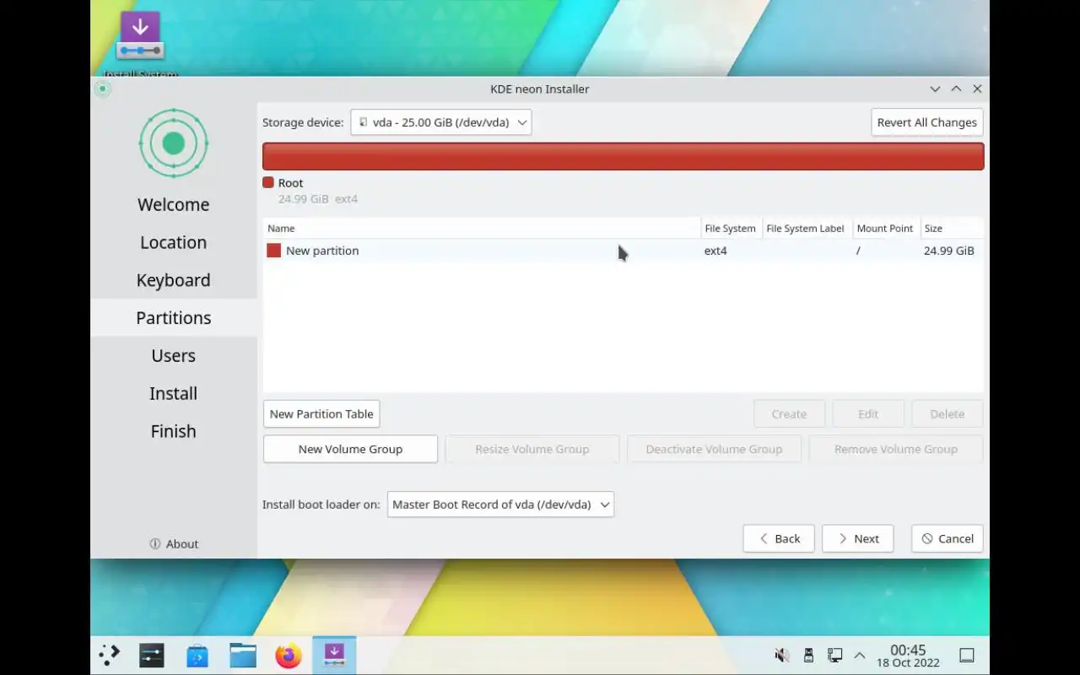
Task: Click the red Root legend swatch
Action: [x=268, y=182]
